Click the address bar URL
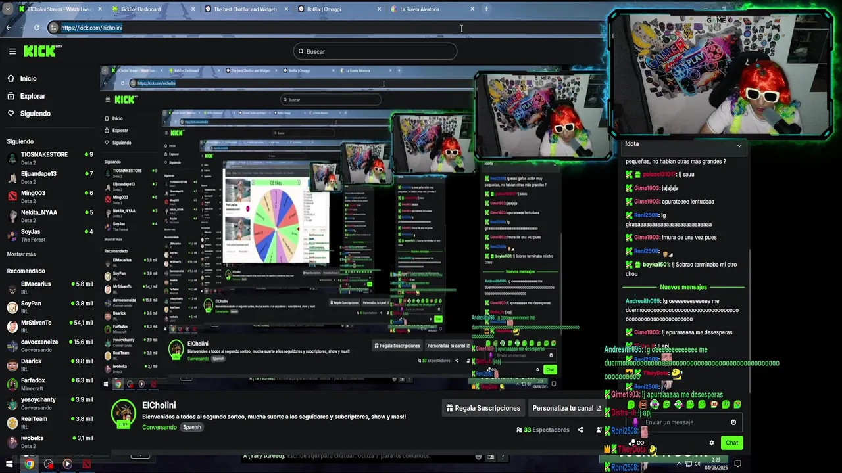Image resolution: width=842 pixels, height=473 pixels. coord(92,28)
